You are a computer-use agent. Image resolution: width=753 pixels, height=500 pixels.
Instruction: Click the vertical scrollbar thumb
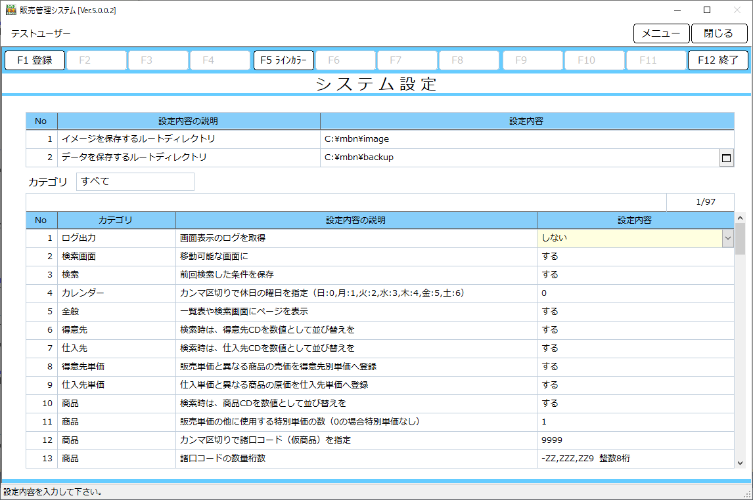pyautogui.click(x=740, y=240)
